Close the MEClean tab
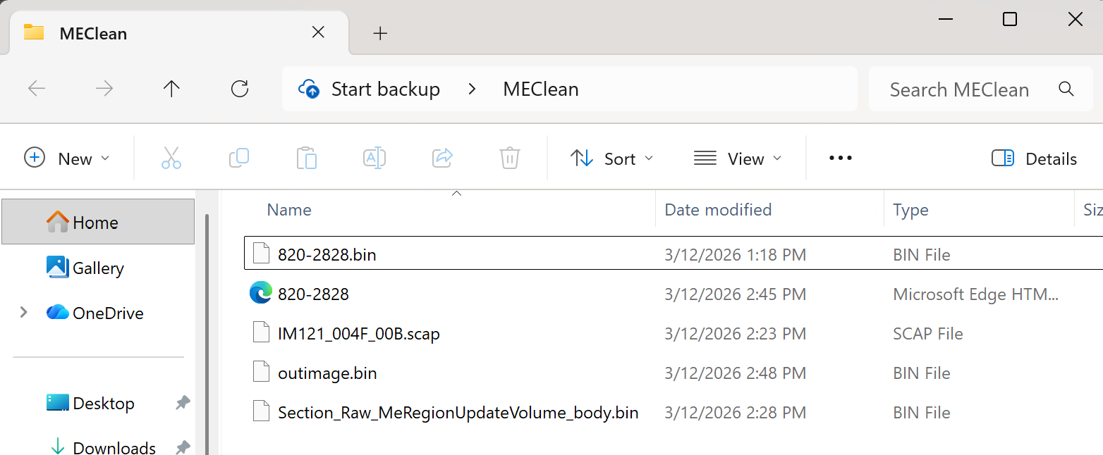The width and height of the screenshot is (1103, 455). (x=319, y=32)
